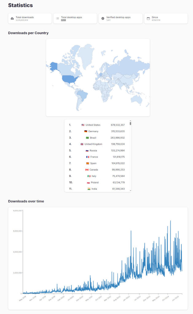Screen dimensions: 193x314
Task: Click the Brazil flag icon
Action: point(87,138)
